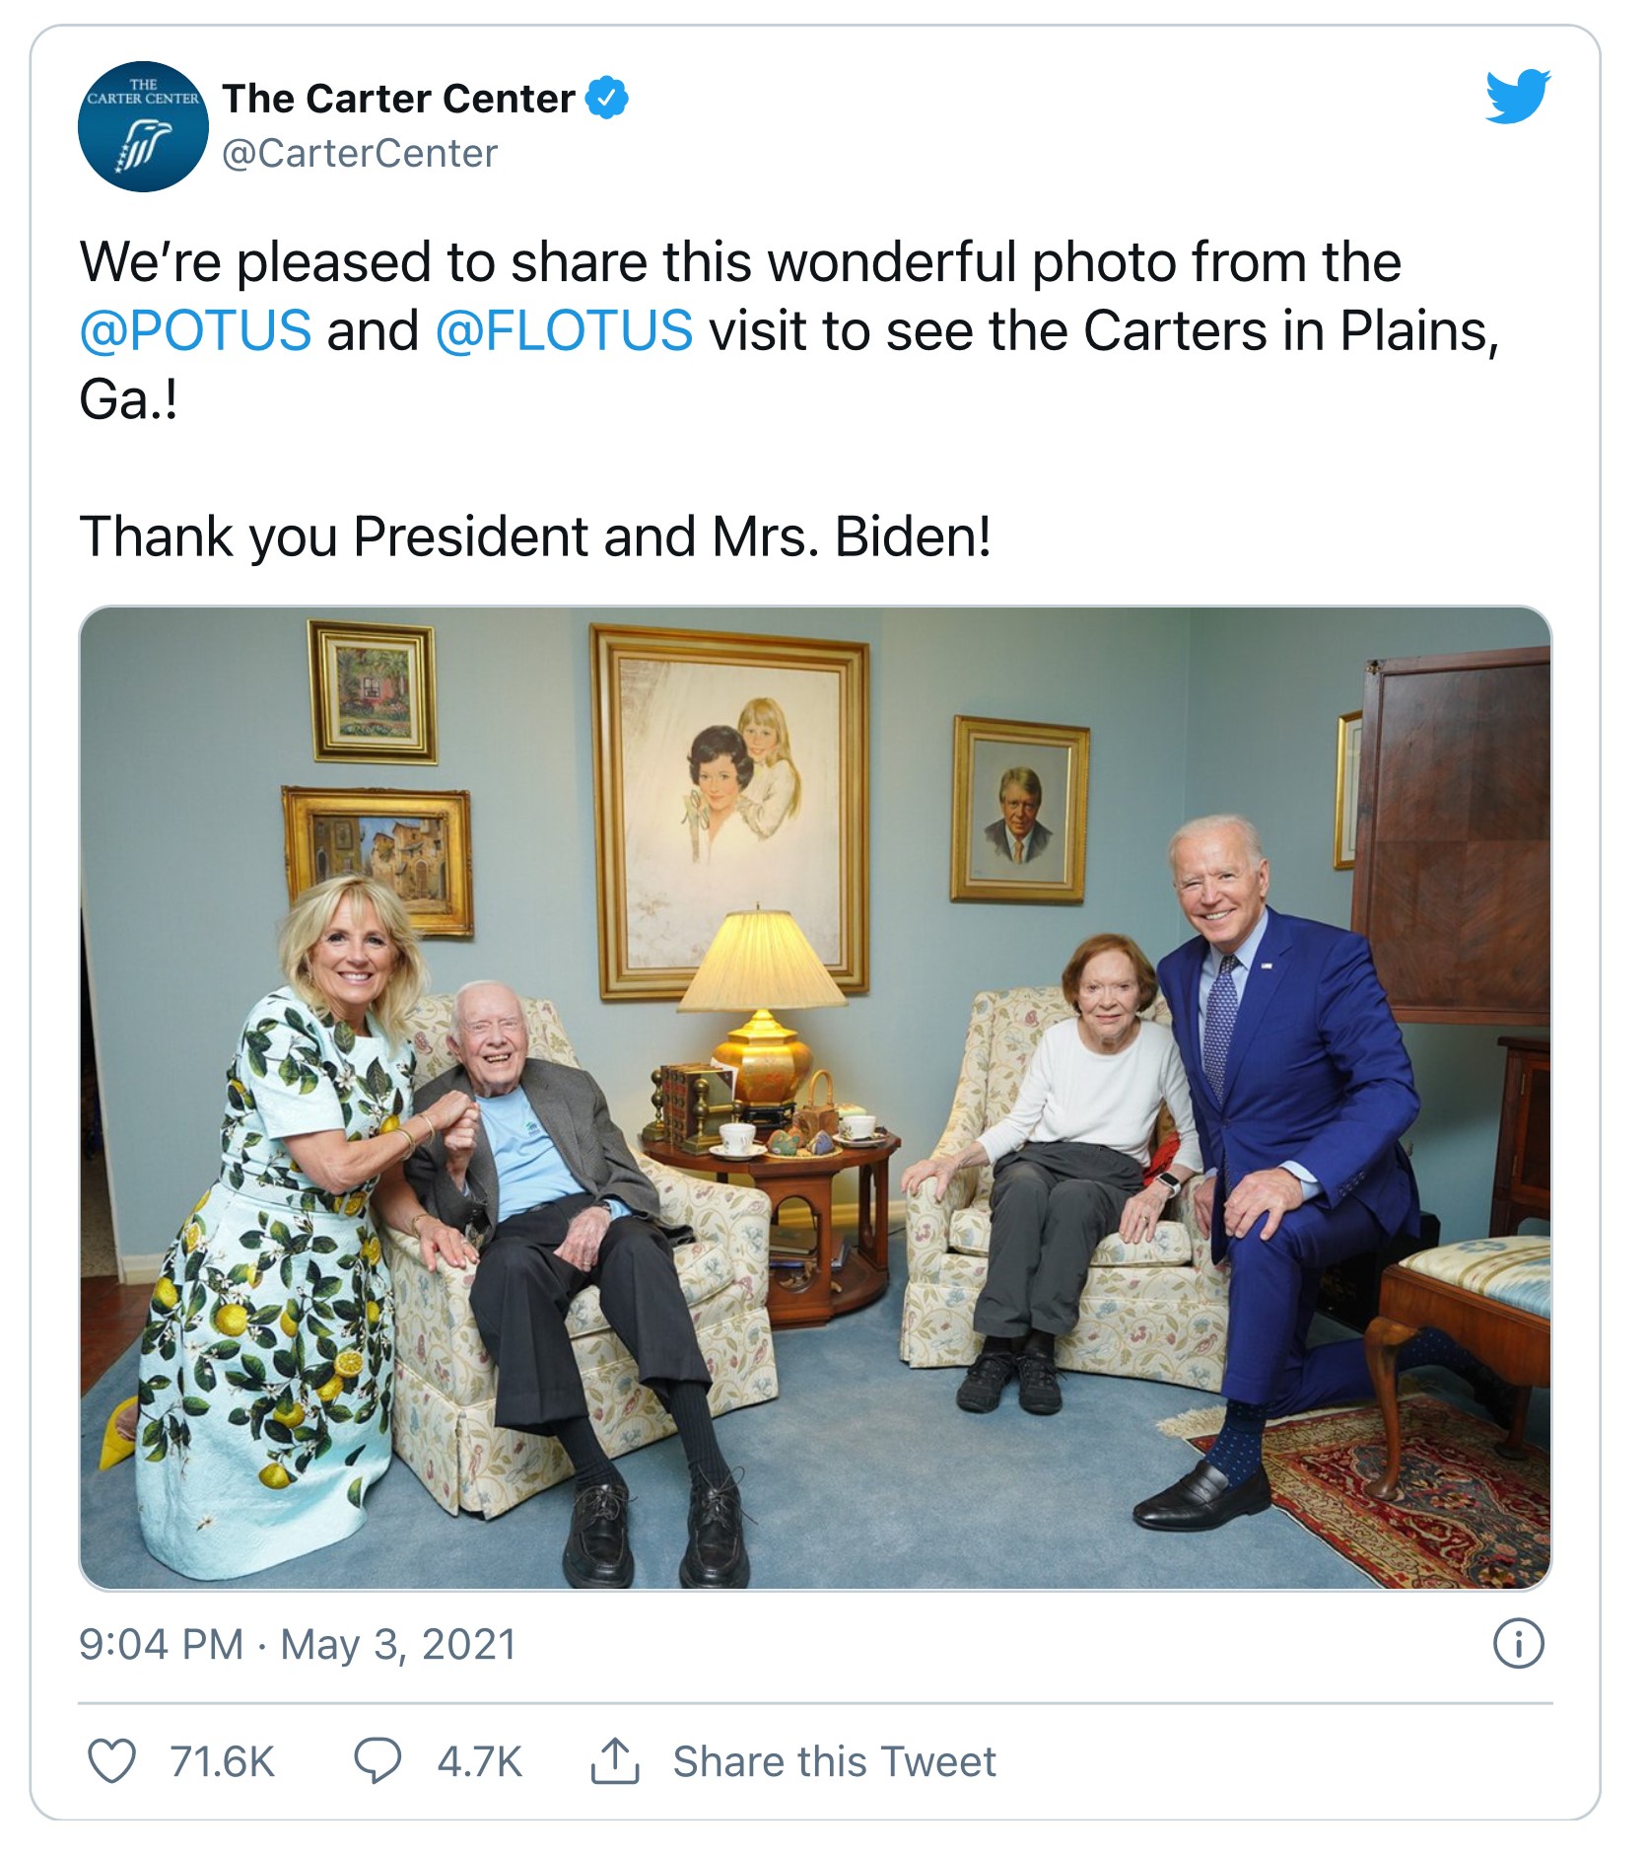Click the 9:04 PM · May 3, 2021 timestamp
The width and height of the screenshot is (1647, 1856).
point(298,1644)
